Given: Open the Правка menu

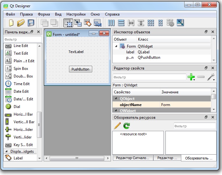Looking at the screenshot, I should click(26, 14).
